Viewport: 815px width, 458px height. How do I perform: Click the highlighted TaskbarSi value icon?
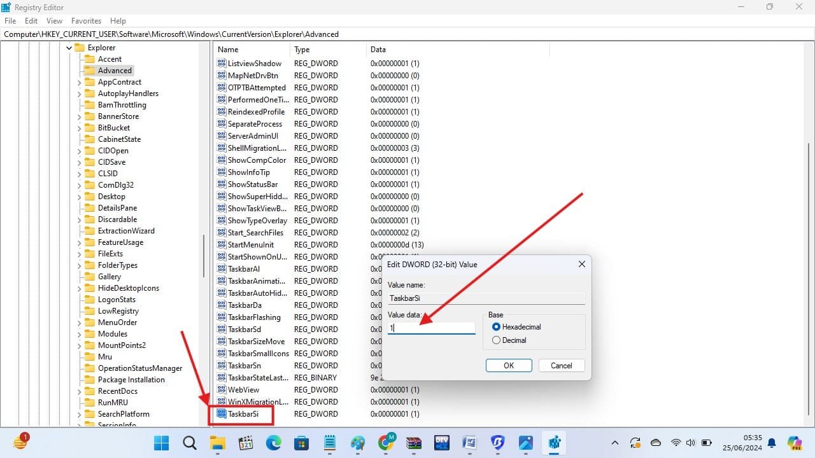[221, 413]
